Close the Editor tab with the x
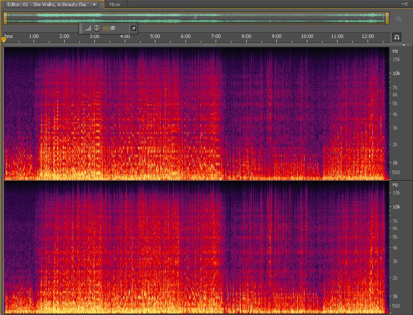This screenshot has height=315, width=413. [102, 4]
